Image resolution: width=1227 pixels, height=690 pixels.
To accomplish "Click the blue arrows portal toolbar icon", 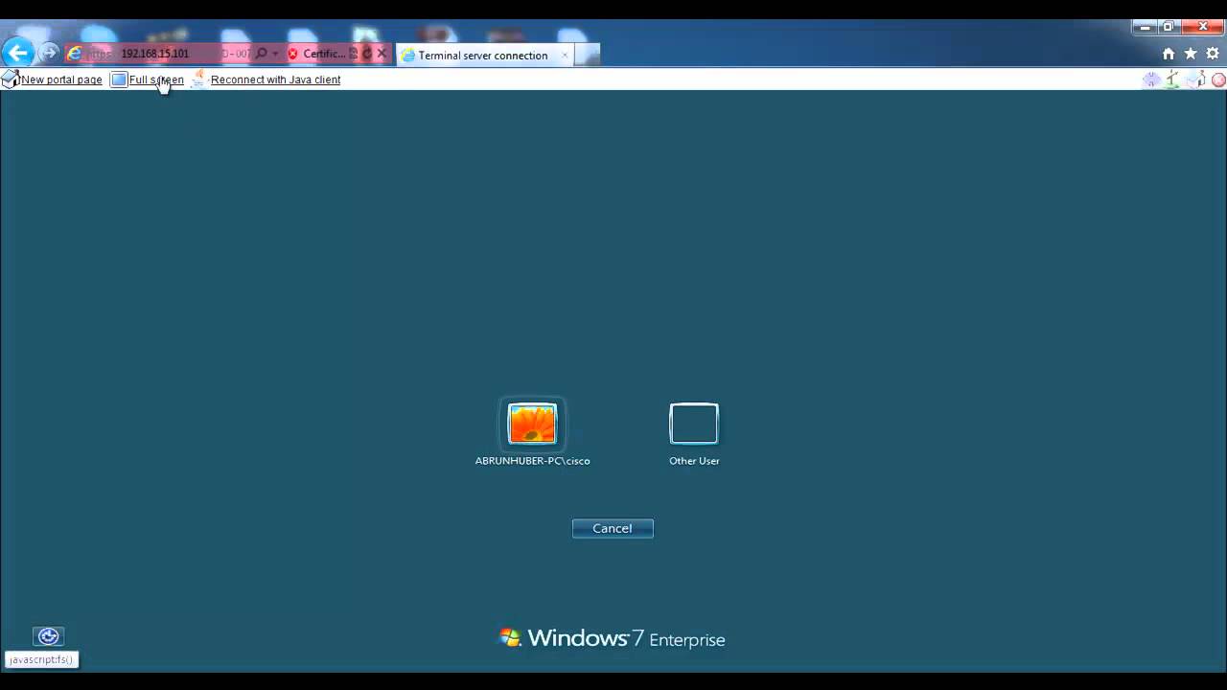I will 1152,80.
